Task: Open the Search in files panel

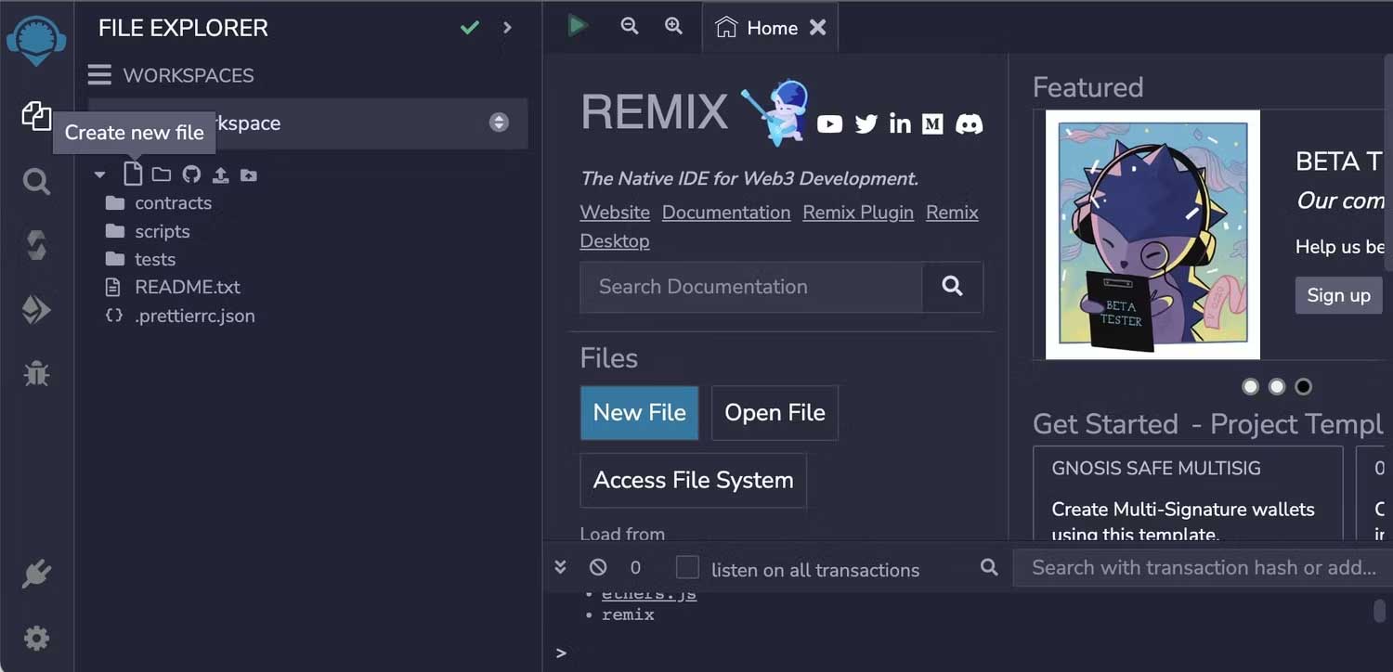Action: pos(36,182)
